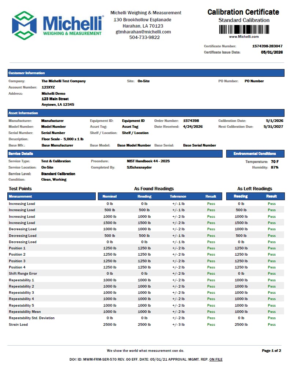The height and width of the screenshot is (368, 290).
Task: Click service type Test & Calibration
Action: click(56, 161)
